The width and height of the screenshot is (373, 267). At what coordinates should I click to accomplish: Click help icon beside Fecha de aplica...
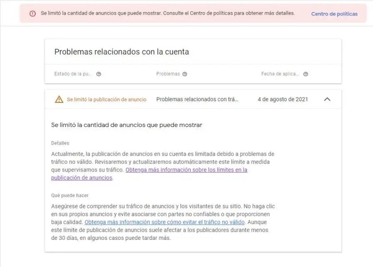pyautogui.click(x=305, y=74)
